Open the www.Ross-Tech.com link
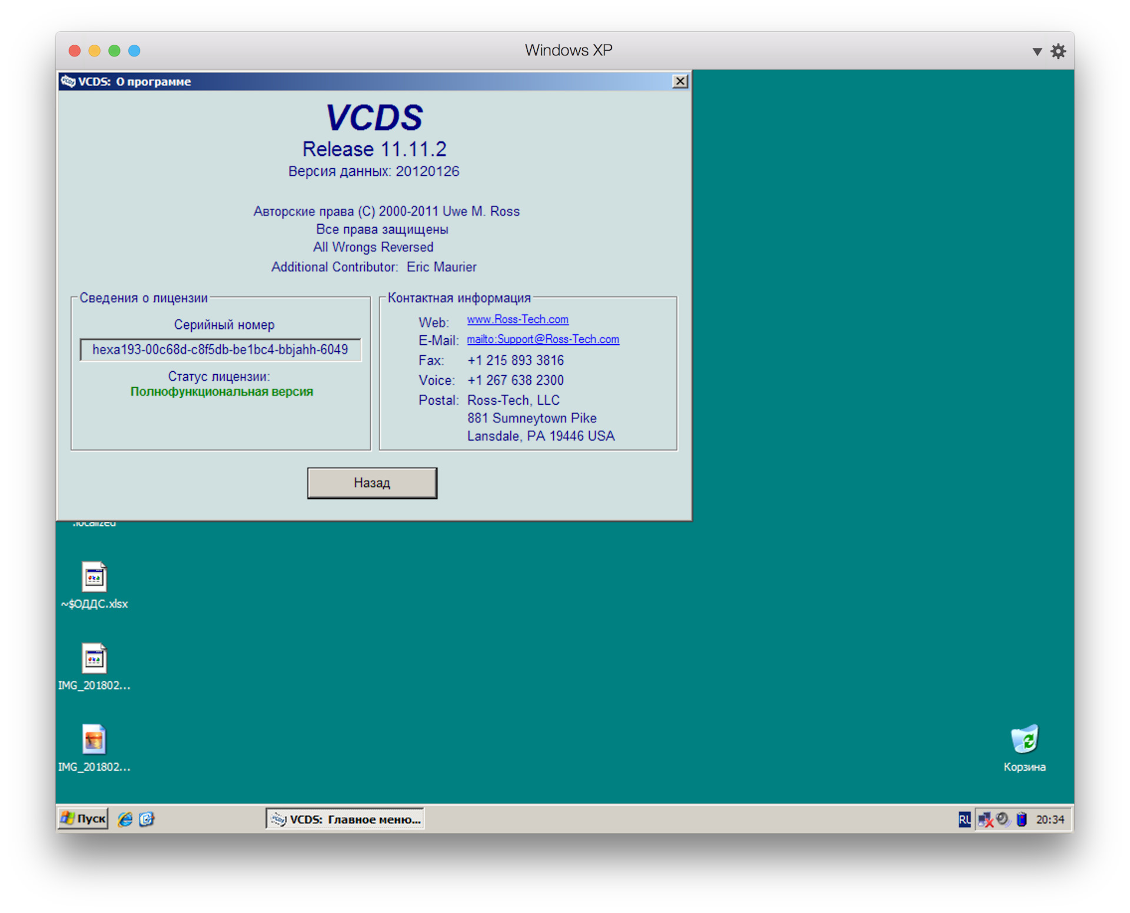1130x913 pixels. point(517,319)
